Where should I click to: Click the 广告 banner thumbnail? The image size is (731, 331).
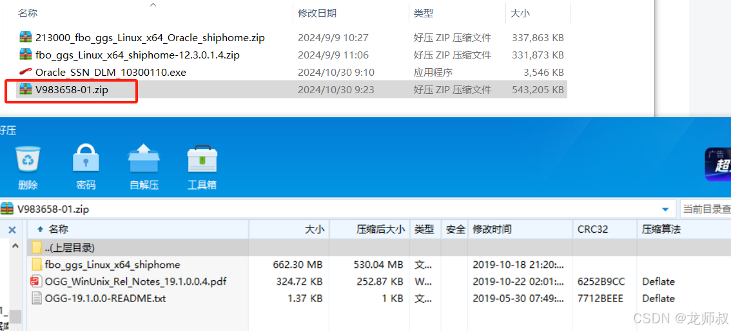[717, 165]
